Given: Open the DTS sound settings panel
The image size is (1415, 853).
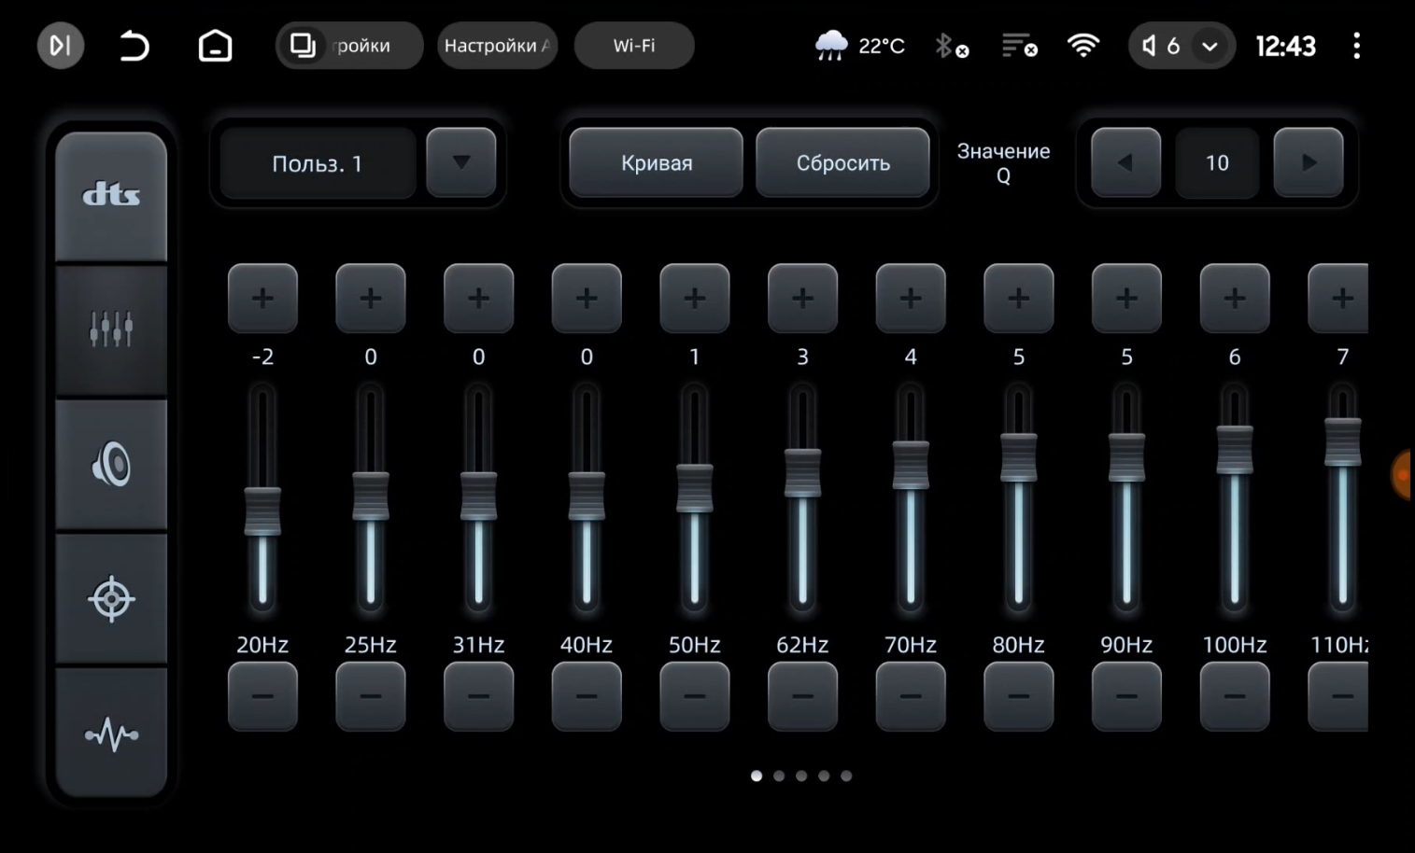Looking at the screenshot, I should [x=111, y=195].
